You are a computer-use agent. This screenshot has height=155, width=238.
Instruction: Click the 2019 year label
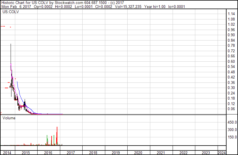[116, 153]
